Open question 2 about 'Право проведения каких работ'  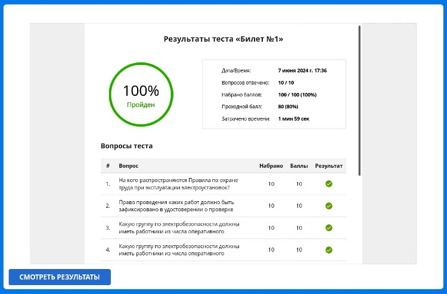176,206
